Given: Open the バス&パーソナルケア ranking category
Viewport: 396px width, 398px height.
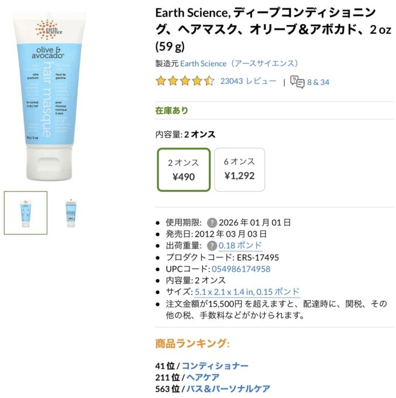Looking at the screenshot, I should [x=228, y=389].
